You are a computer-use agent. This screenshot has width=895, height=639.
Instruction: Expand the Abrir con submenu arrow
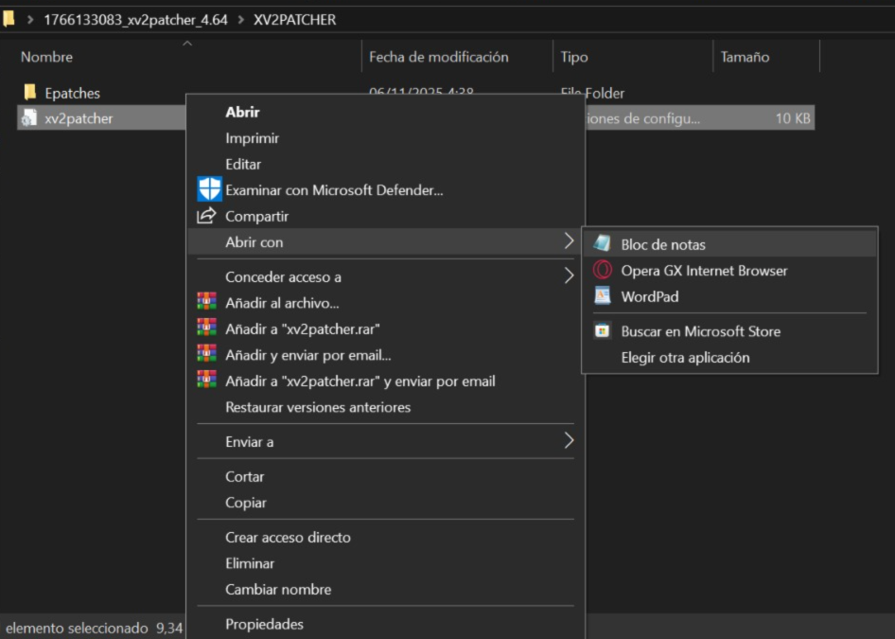click(x=569, y=241)
